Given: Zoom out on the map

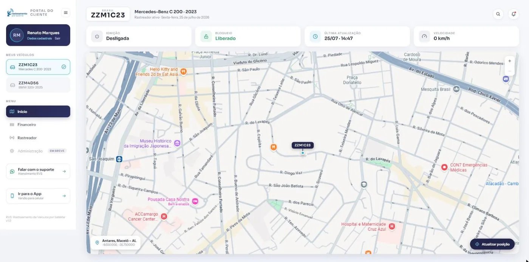Looking at the screenshot, I should 509,71.
